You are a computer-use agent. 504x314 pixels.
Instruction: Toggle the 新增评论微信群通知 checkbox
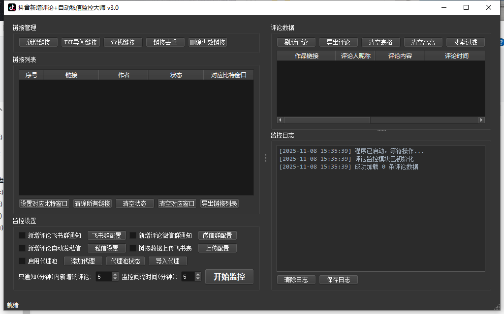133,235
